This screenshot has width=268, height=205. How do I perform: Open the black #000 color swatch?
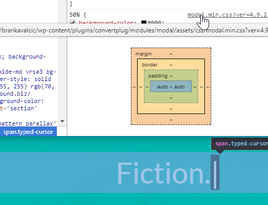tap(144, 22)
